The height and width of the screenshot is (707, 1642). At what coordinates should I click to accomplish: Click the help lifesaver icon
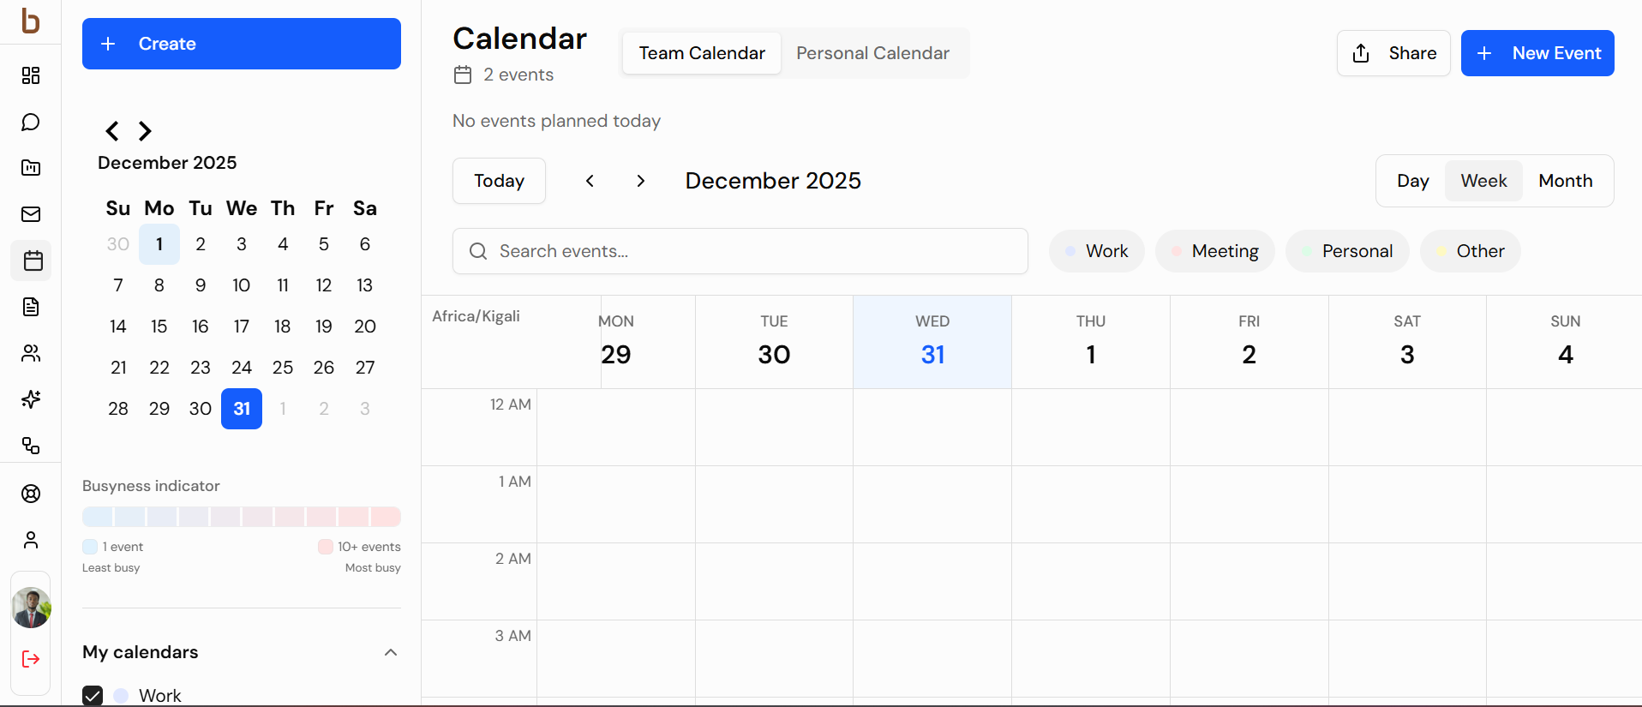click(x=31, y=494)
